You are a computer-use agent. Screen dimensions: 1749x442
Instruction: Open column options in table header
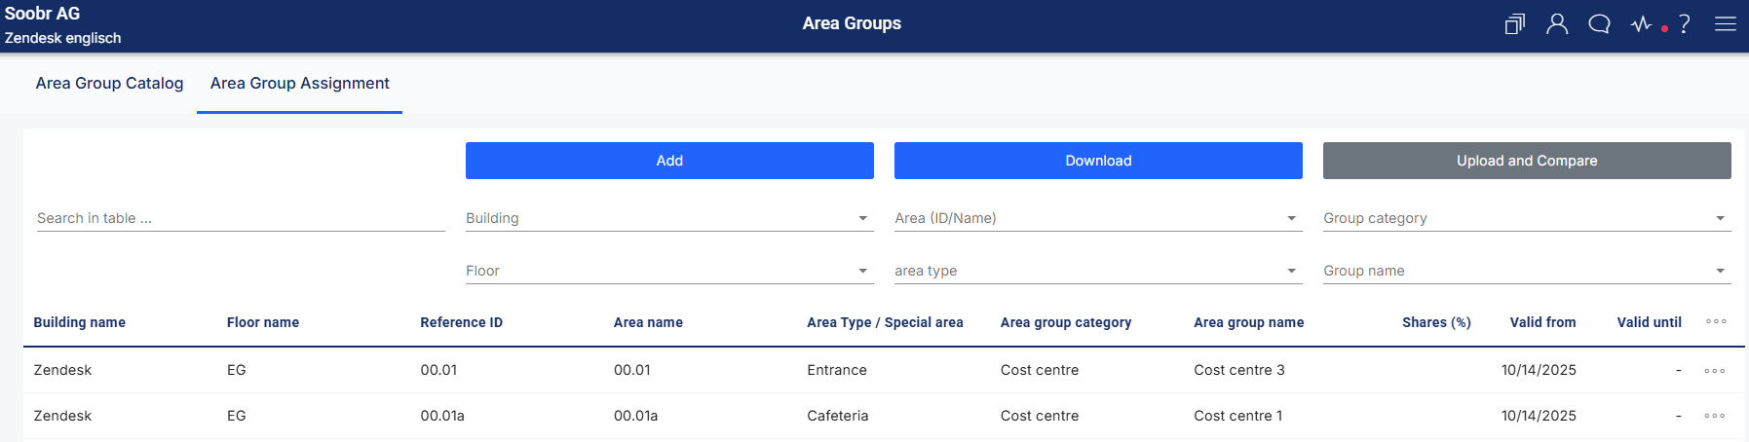click(x=1716, y=322)
